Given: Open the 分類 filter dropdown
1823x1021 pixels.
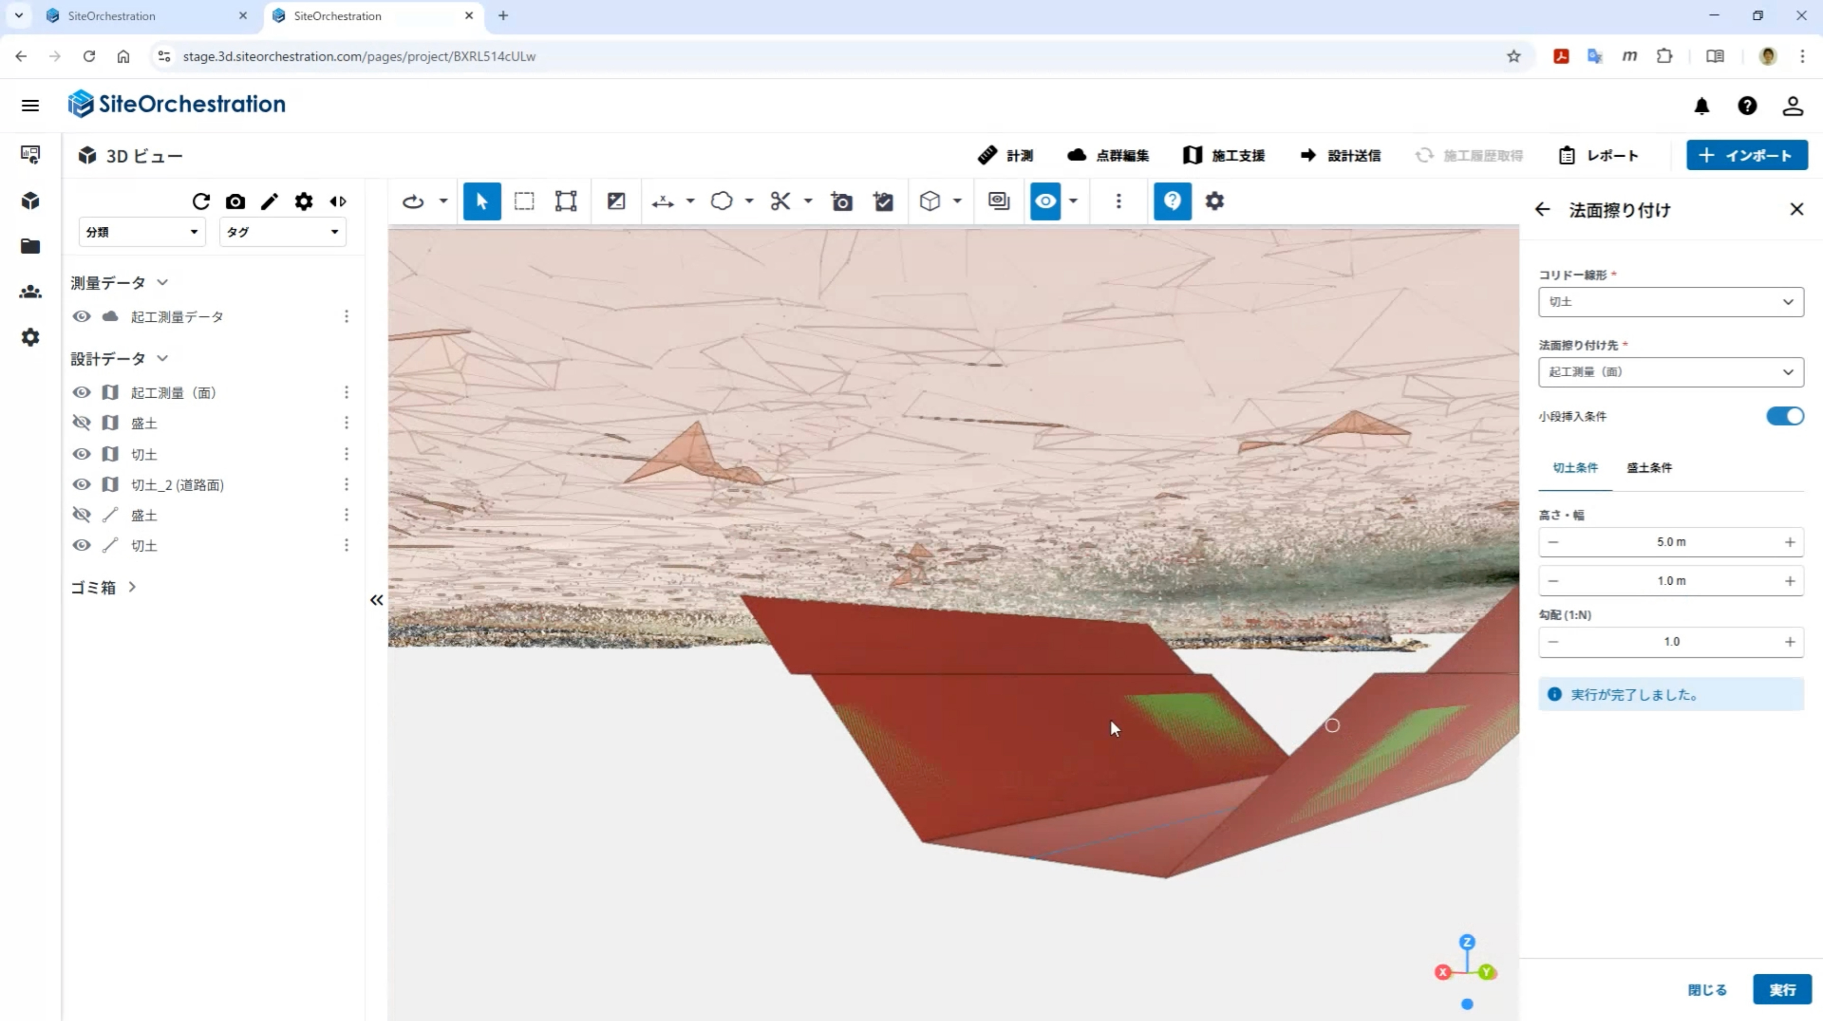Looking at the screenshot, I should pos(141,232).
